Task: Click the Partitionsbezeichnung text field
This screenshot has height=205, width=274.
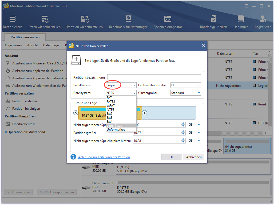Action: pyautogui.click(x=154, y=77)
